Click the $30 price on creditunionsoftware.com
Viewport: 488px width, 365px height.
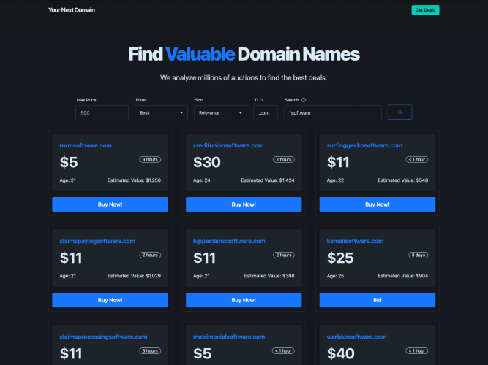tap(207, 162)
